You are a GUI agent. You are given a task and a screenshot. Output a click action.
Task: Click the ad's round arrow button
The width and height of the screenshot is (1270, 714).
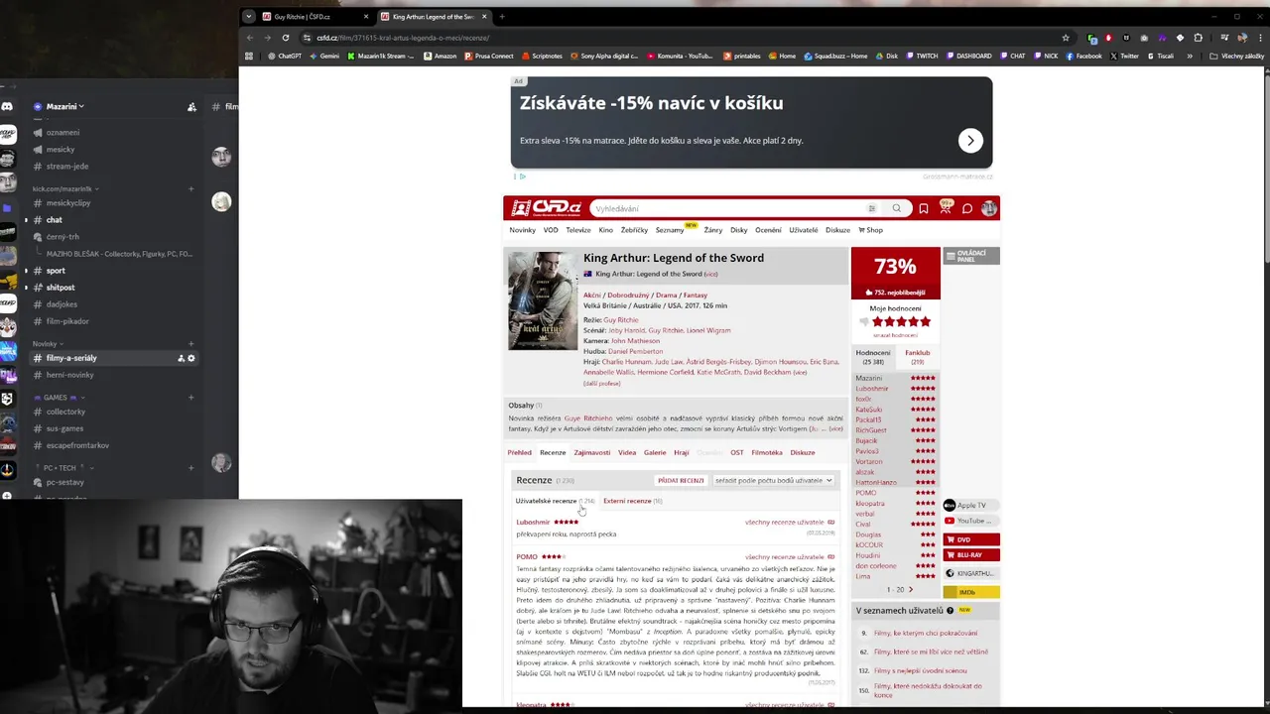[970, 140]
